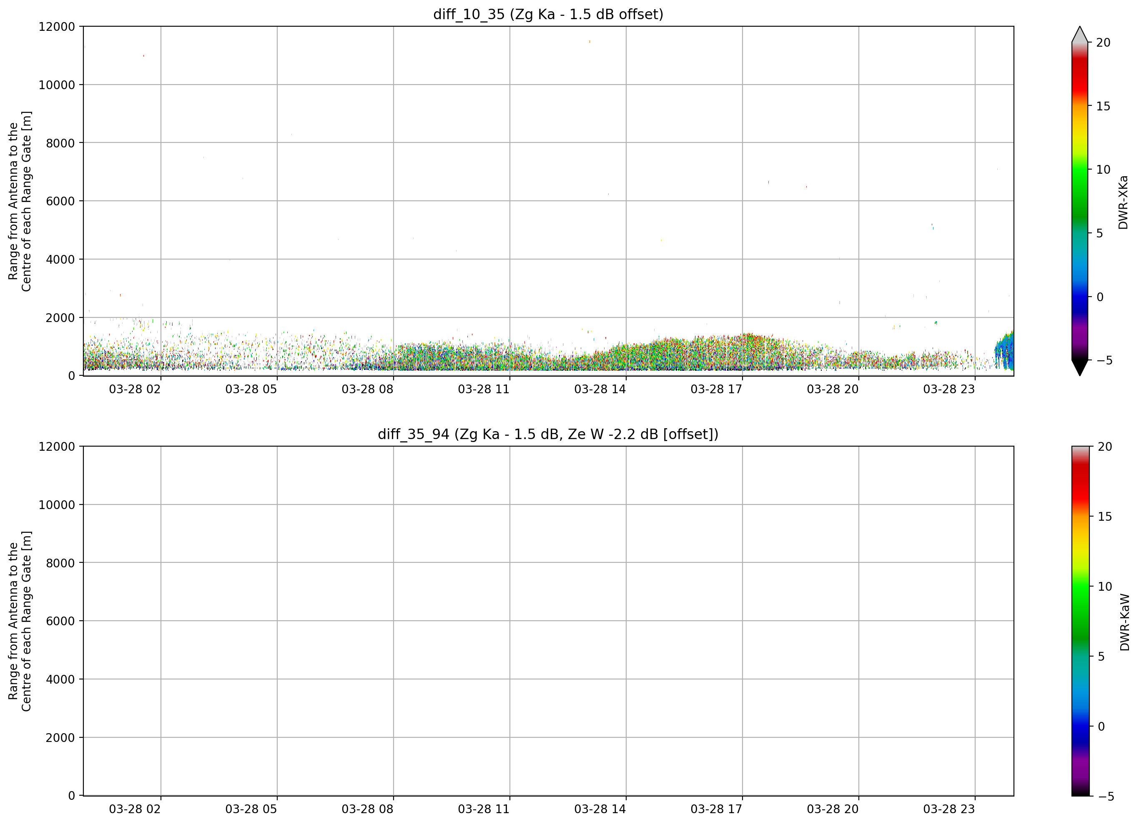The image size is (1139, 824).
Task: Click x-tick '03-28 08' under diff_10_35 plot
Action: pos(368,389)
